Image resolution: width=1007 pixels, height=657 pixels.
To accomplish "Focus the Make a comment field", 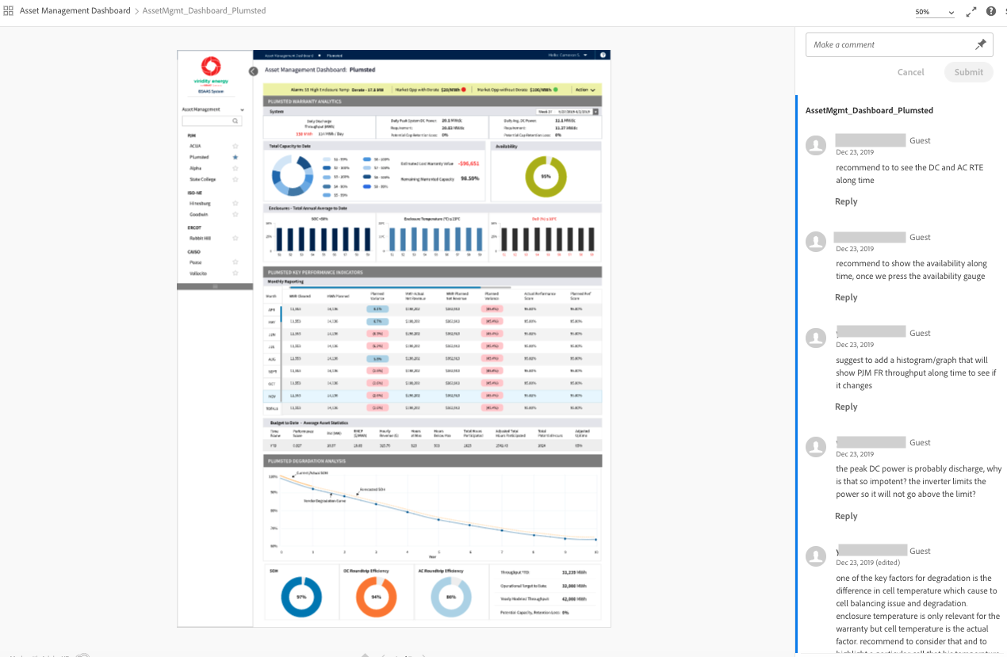I will point(899,44).
